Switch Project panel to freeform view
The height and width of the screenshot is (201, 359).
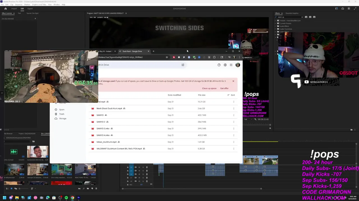pyautogui.click(x=16, y=188)
